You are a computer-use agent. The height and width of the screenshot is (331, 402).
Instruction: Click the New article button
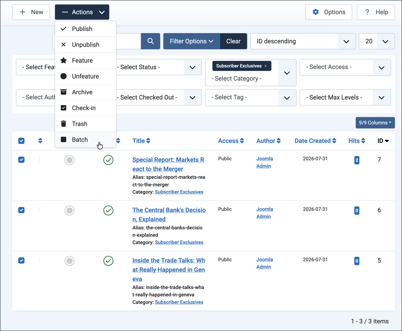point(31,12)
